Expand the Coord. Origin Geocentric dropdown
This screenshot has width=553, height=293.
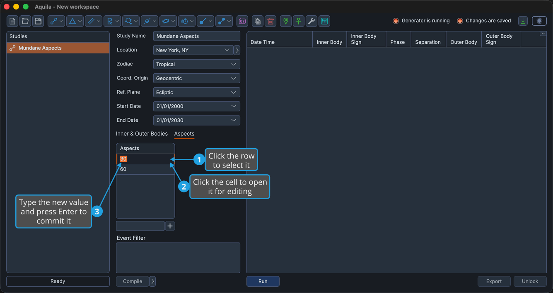pos(197,78)
